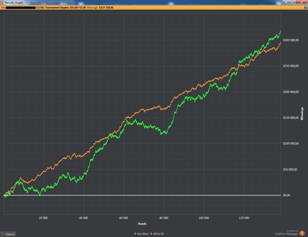
Task: Click the 80 000 hands axis label
Action: pyautogui.click(x=164, y=218)
